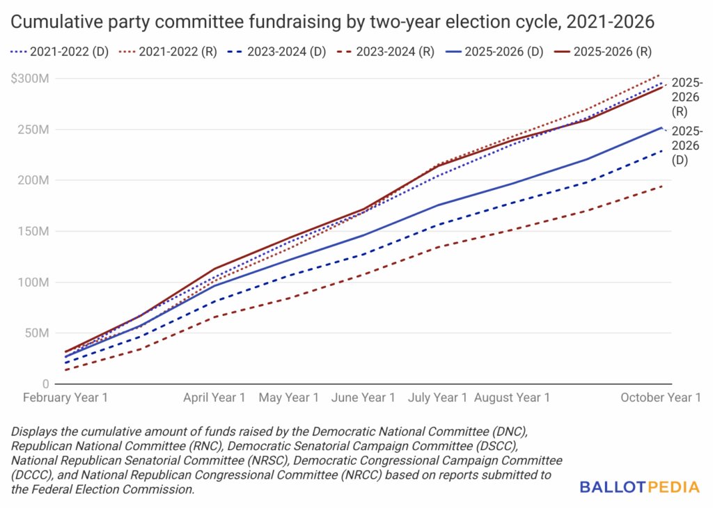Click the $300M y-axis label
713x508 pixels.
[30, 79]
